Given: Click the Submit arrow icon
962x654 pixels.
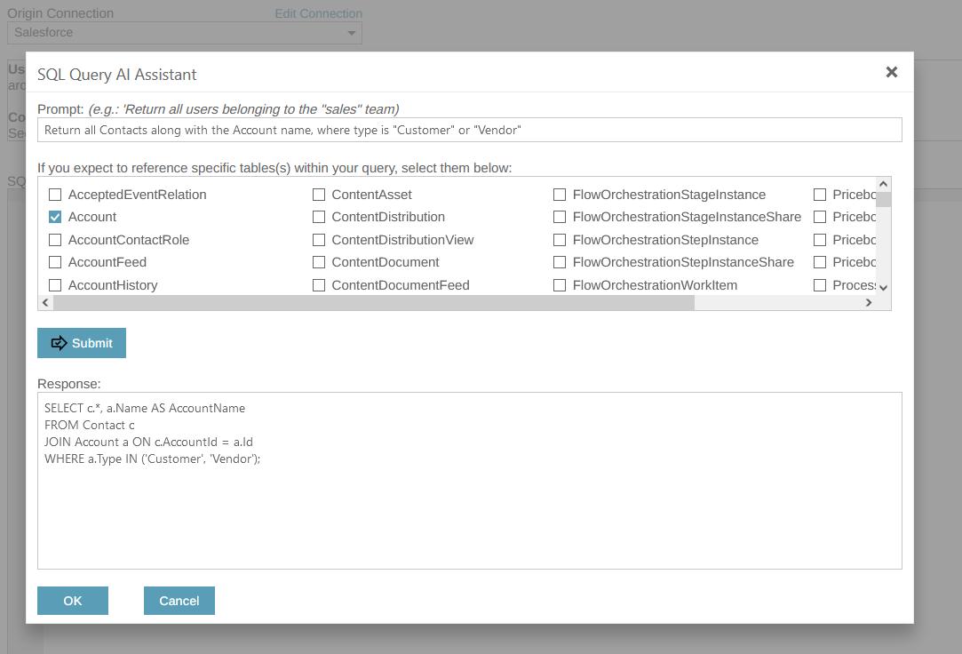Looking at the screenshot, I should tap(60, 342).
